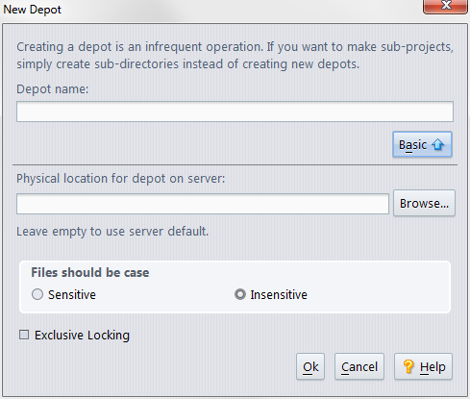Click the 'Depot name:' label
470x399 pixels.
(52, 88)
